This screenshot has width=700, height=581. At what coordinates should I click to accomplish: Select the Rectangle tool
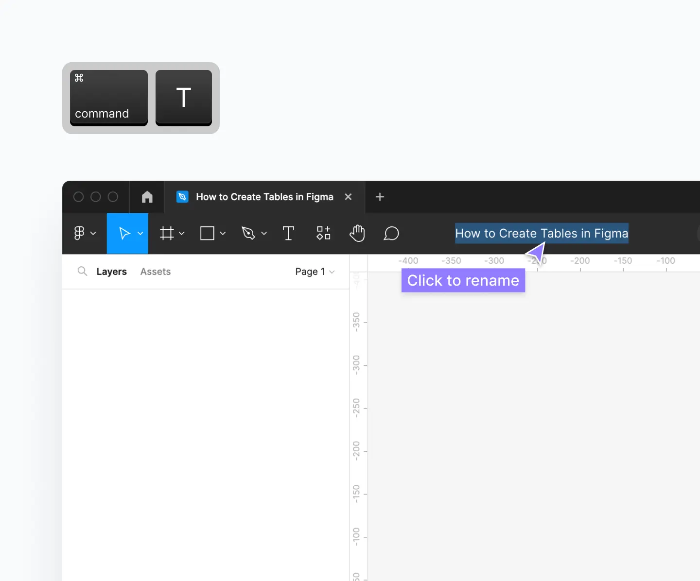pyautogui.click(x=208, y=233)
